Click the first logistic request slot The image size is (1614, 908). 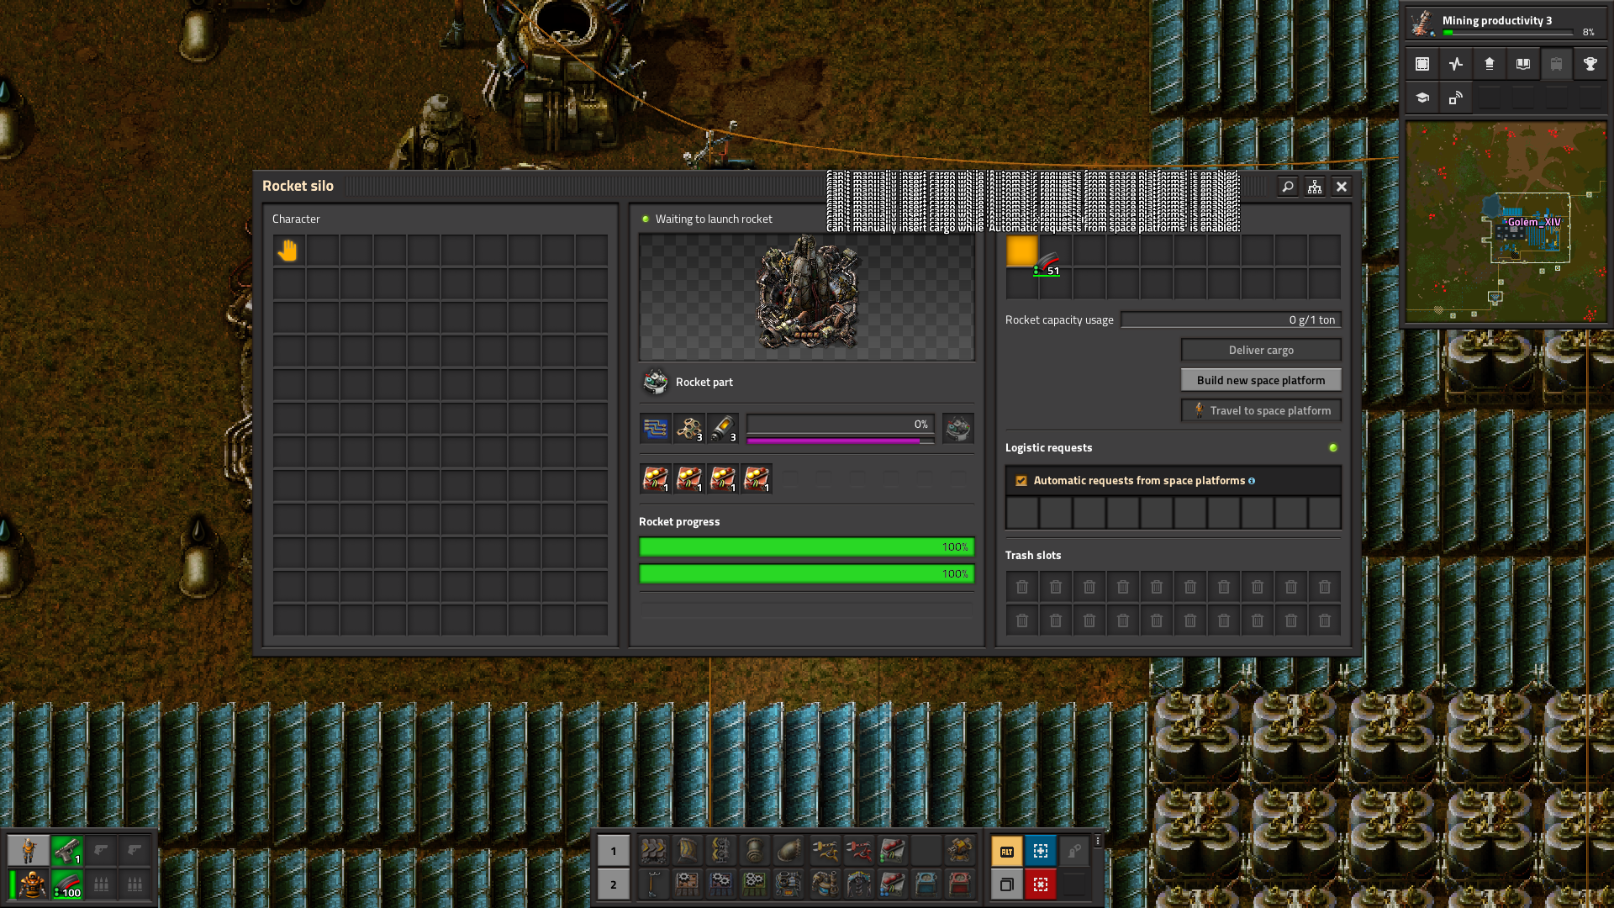click(1022, 513)
